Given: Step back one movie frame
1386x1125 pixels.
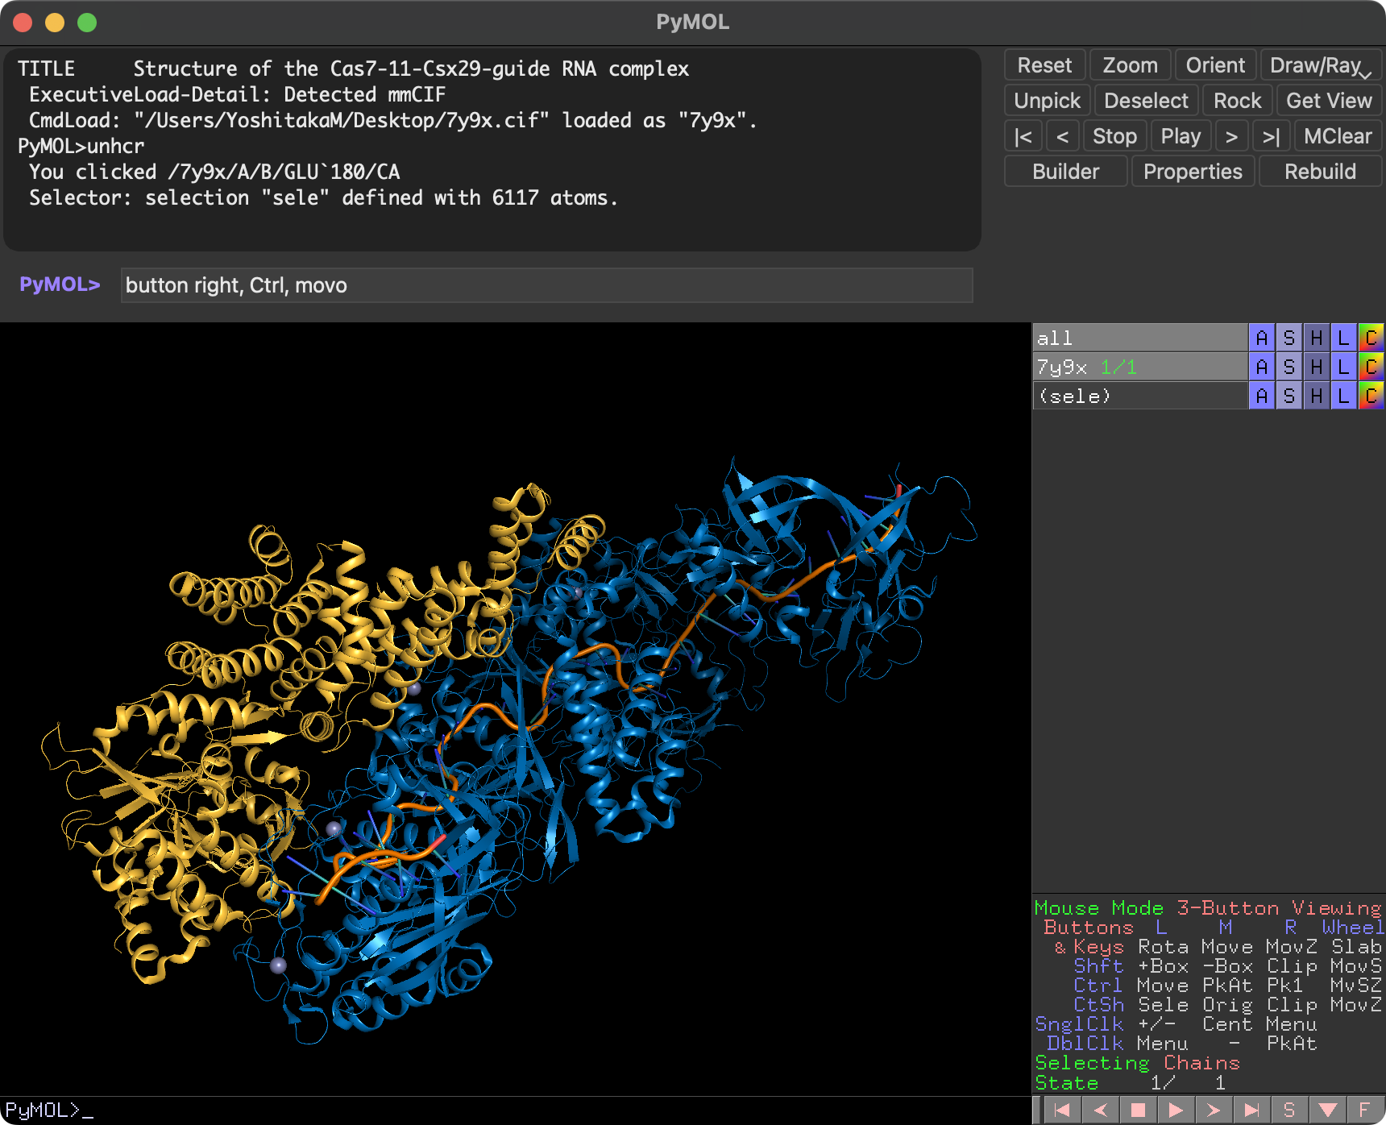Looking at the screenshot, I should tap(1100, 1110).
